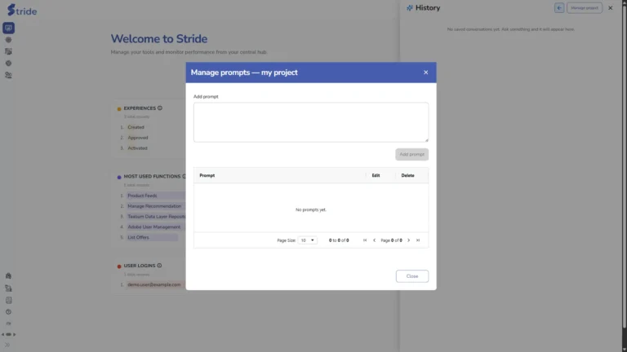Click the sparkle icon beside History

(x=410, y=8)
